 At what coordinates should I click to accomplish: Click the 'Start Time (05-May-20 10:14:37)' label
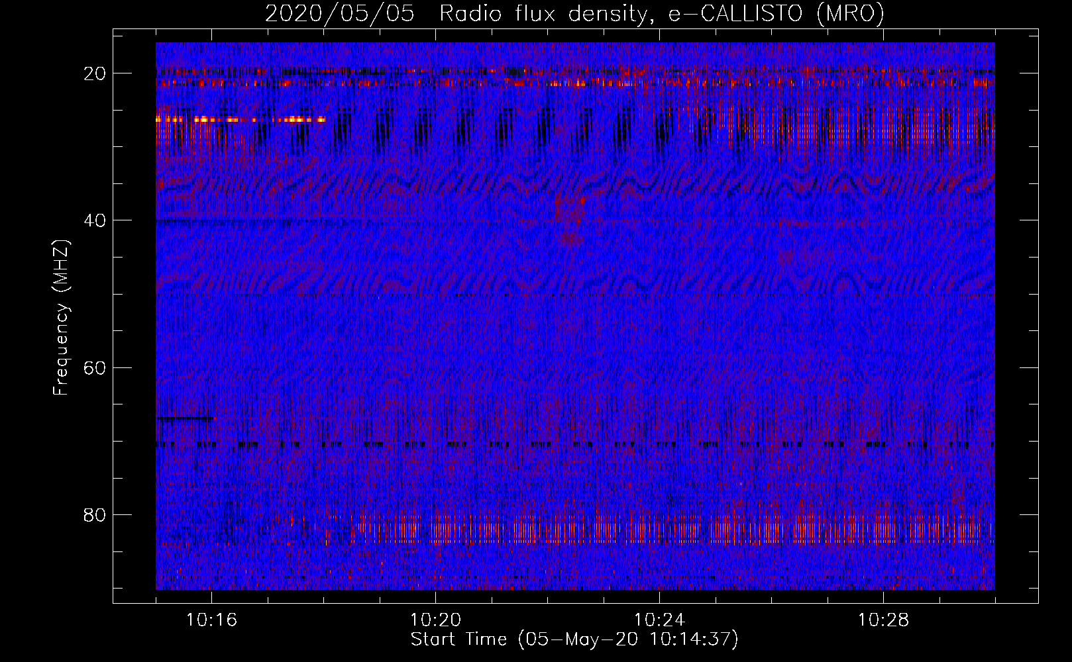coord(574,639)
